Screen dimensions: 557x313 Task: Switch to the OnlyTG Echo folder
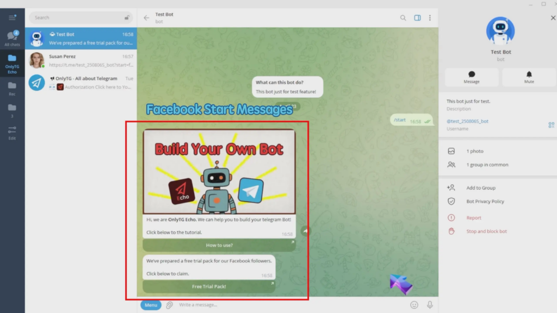(x=11, y=62)
